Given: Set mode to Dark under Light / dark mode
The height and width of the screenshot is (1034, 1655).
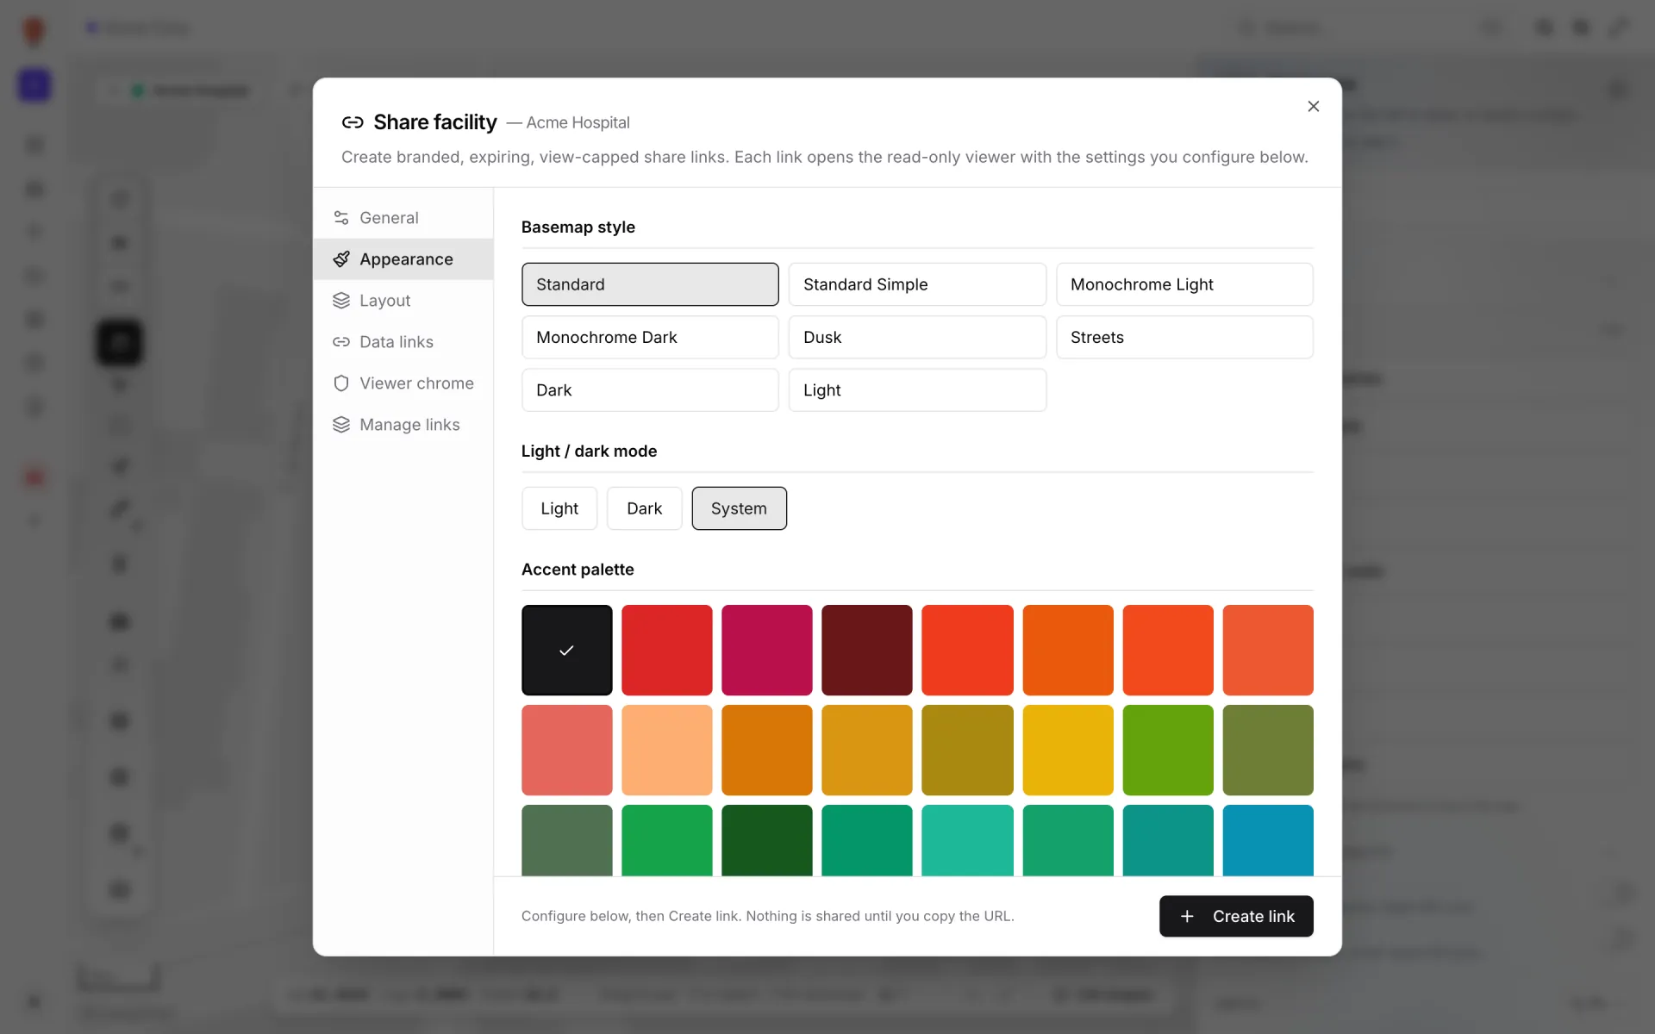Looking at the screenshot, I should click(x=644, y=508).
